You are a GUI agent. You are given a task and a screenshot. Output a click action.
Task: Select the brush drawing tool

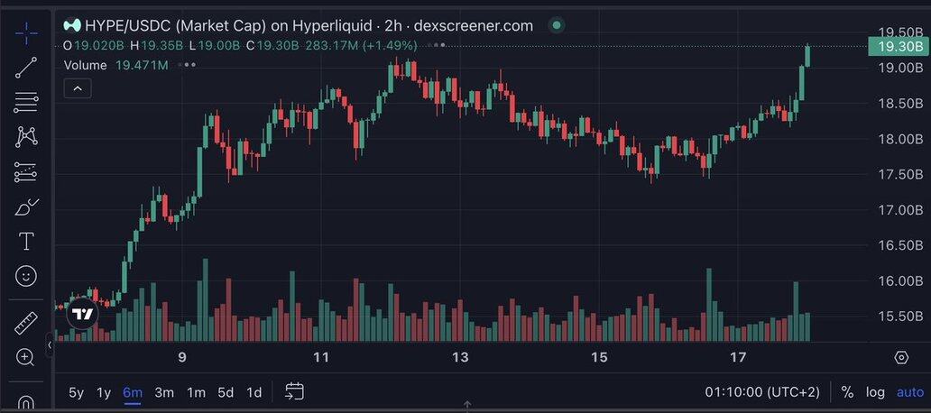(x=26, y=207)
